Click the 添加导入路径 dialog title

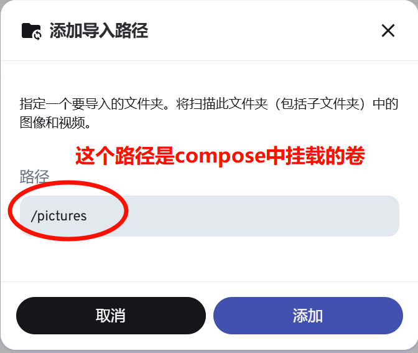coord(99,31)
